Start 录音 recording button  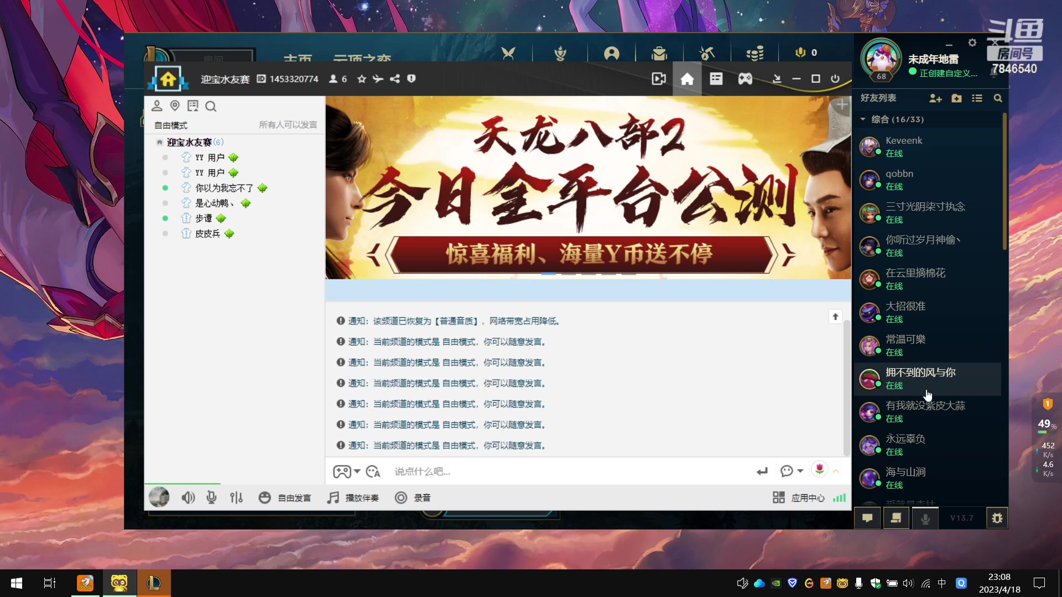[413, 498]
